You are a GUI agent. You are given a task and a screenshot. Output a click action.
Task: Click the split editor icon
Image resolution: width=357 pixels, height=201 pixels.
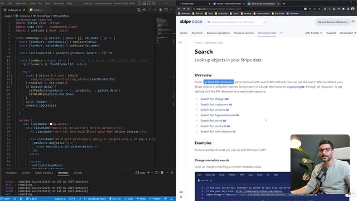point(166,10)
